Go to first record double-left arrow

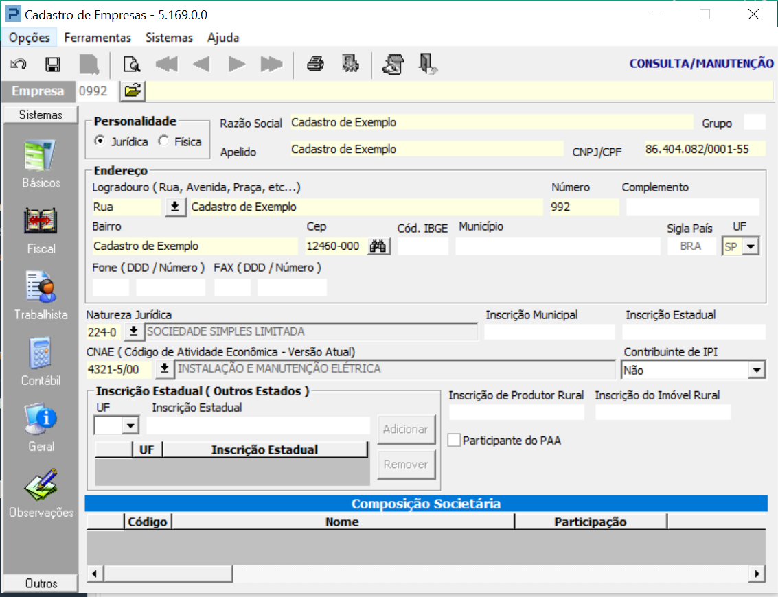tap(167, 64)
